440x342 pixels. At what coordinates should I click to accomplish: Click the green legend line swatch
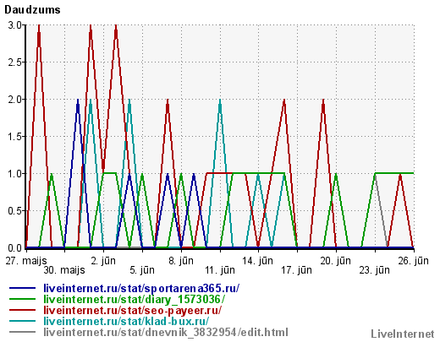pyautogui.click(x=22, y=299)
